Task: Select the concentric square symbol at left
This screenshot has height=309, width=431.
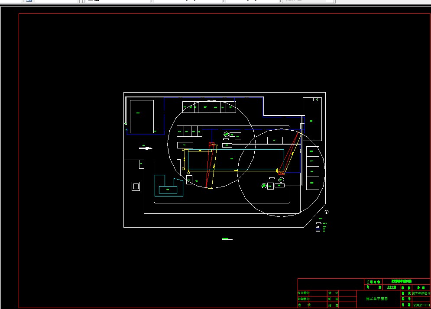Action: point(136,186)
